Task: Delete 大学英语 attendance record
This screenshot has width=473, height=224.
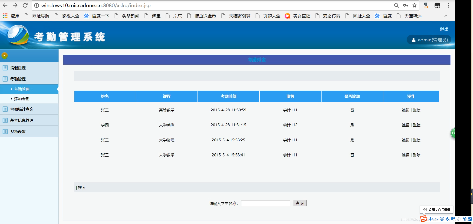Action: pyautogui.click(x=417, y=125)
